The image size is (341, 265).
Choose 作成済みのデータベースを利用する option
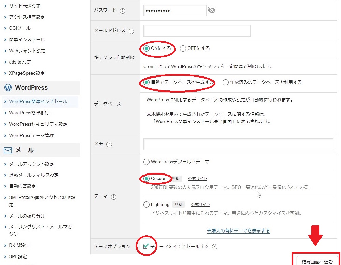click(226, 82)
